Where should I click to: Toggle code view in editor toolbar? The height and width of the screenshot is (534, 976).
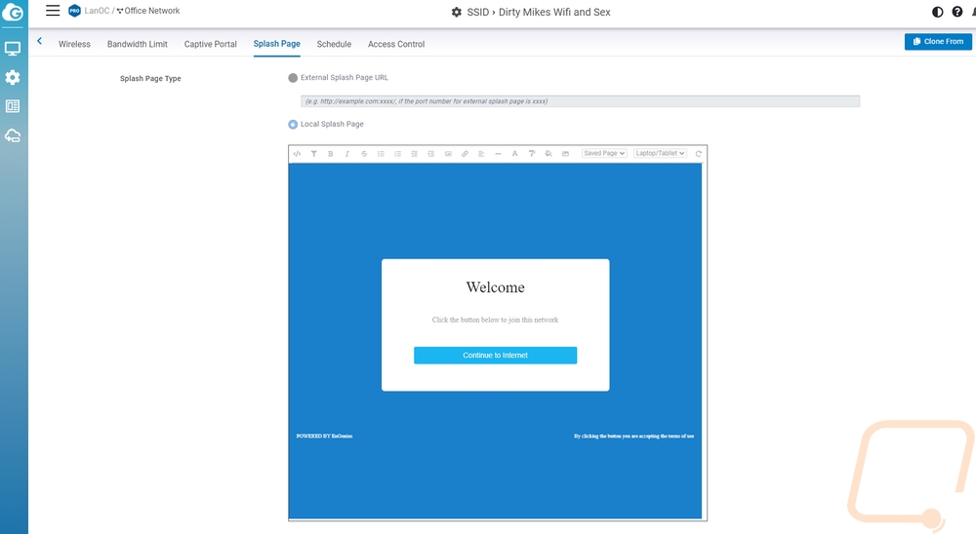point(297,154)
